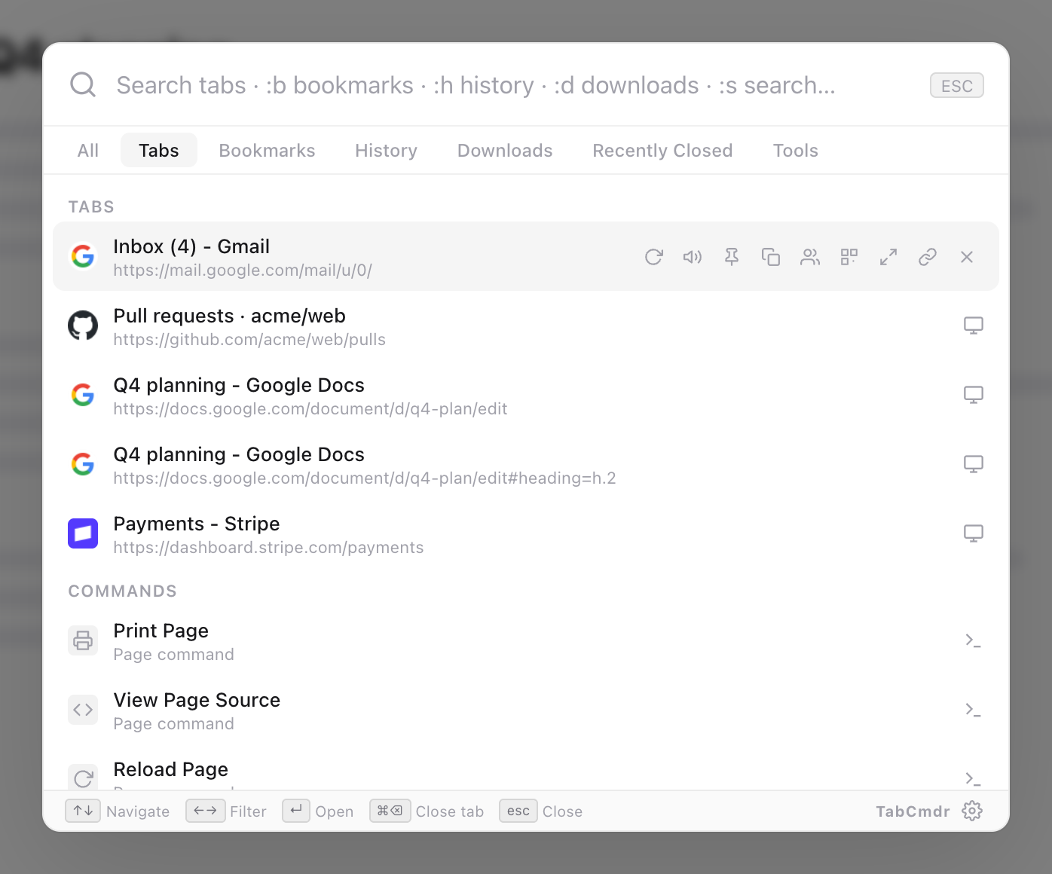1052x874 pixels.
Task: Click the Open enter-key hint
Action: (x=318, y=811)
